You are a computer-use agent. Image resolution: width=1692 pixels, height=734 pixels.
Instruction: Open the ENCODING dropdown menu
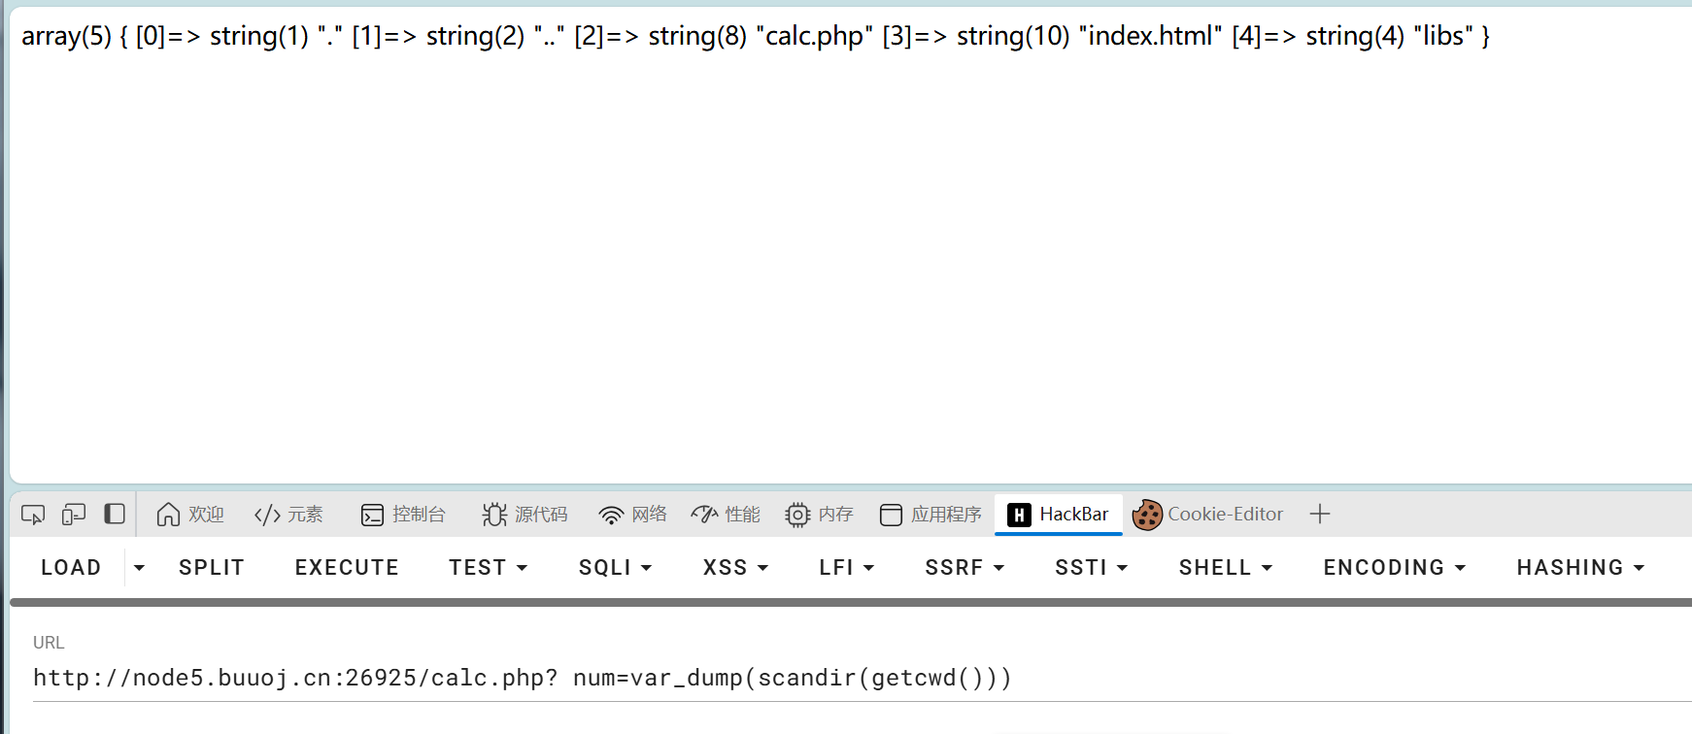pyautogui.click(x=1394, y=567)
